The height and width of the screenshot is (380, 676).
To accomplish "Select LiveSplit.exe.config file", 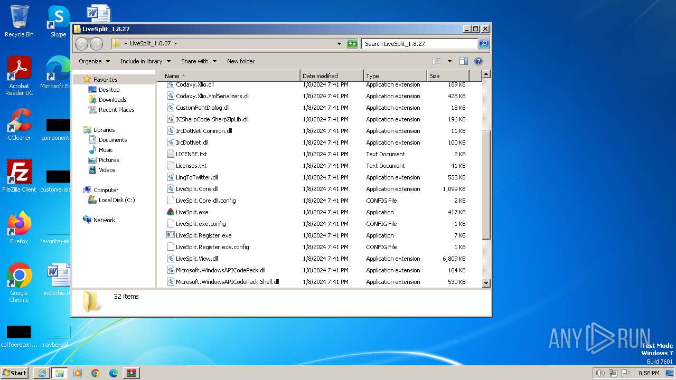I will click(201, 224).
